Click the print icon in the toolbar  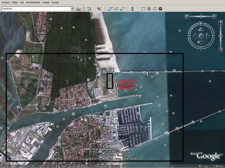coord(149,8)
